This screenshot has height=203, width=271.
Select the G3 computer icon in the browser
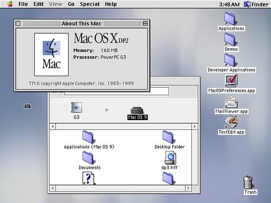[76, 107]
